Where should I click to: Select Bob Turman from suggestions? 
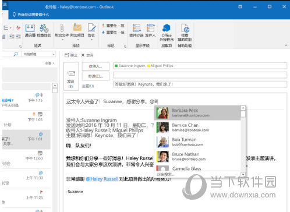[197, 142]
